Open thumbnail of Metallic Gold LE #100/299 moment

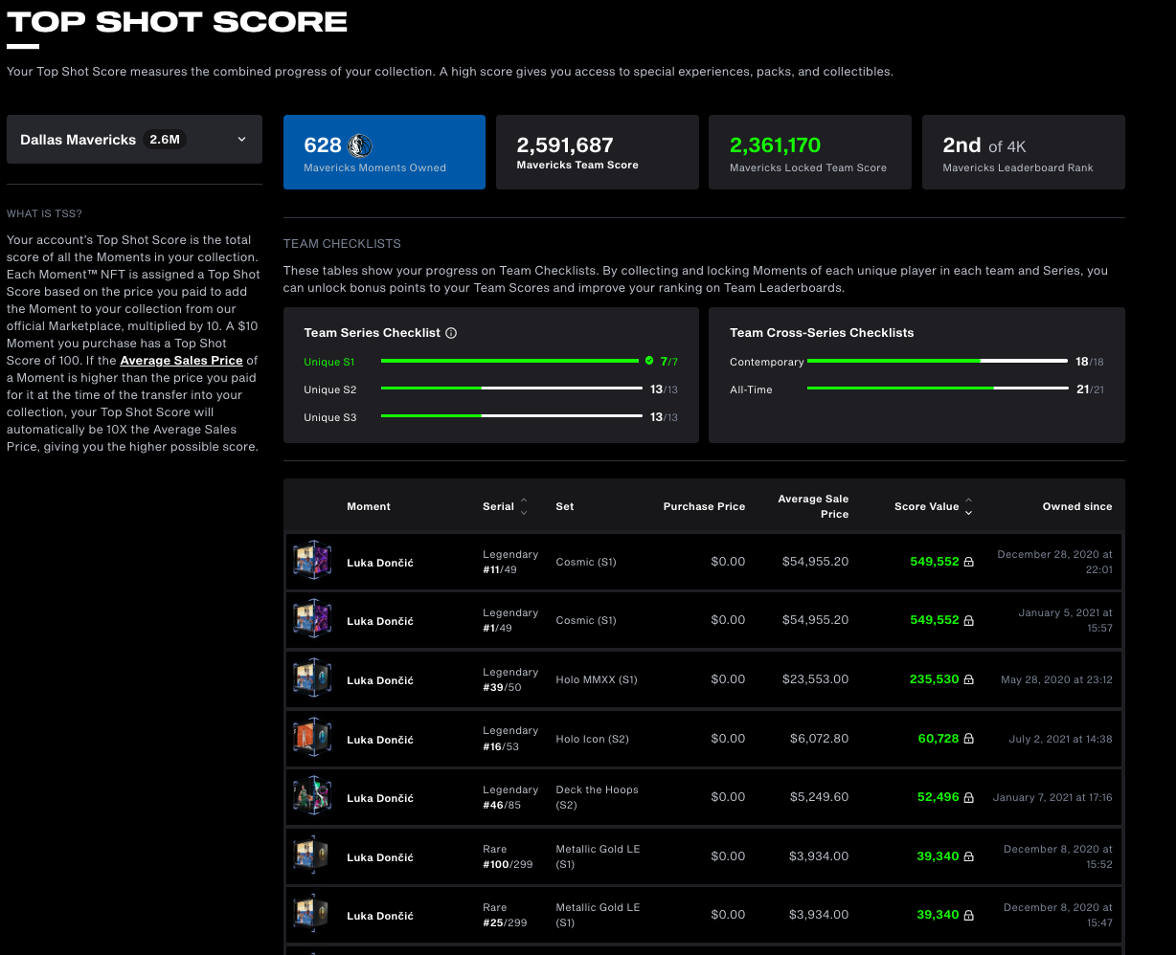click(x=312, y=856)
